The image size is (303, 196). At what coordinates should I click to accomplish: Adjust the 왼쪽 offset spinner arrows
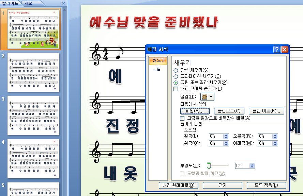[226, 136]
